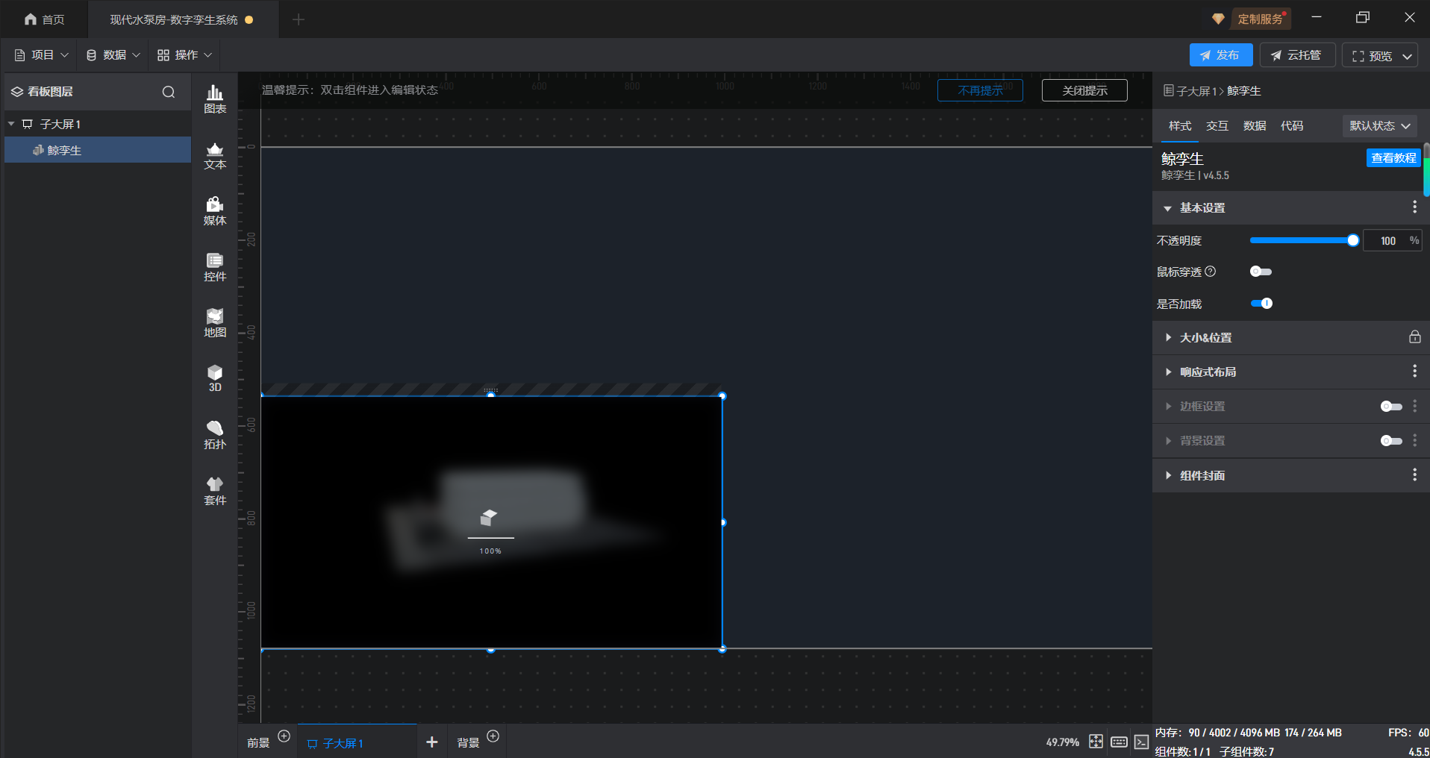Screen dimensions: 1430x758
Task: Click the fit-to-screen canvas icon
Action: pos(1096,742)
